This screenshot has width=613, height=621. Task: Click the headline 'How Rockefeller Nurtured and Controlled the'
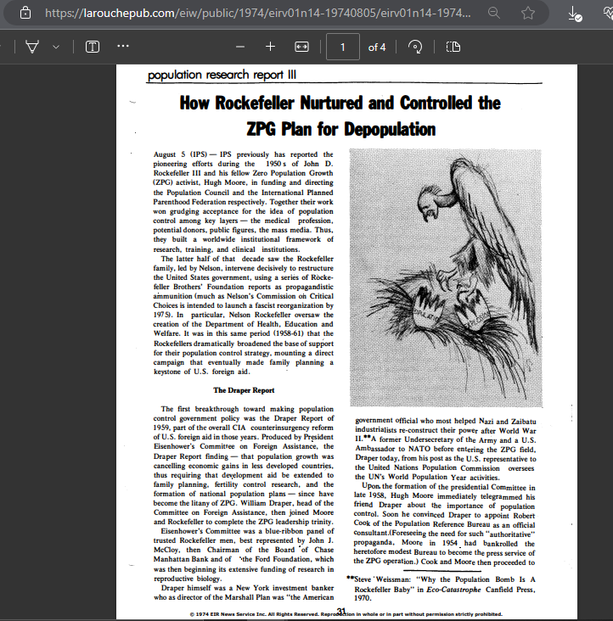click(340, 103)
